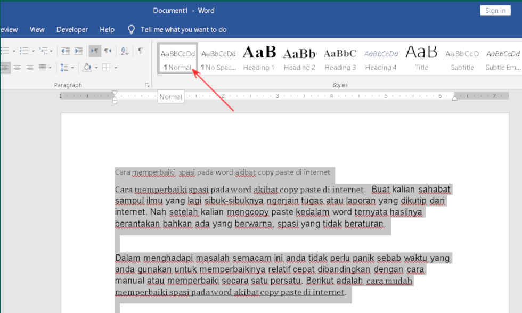Click the Tell me lightbulb icon
Viewport: 522px width, 313px height.
131,30
